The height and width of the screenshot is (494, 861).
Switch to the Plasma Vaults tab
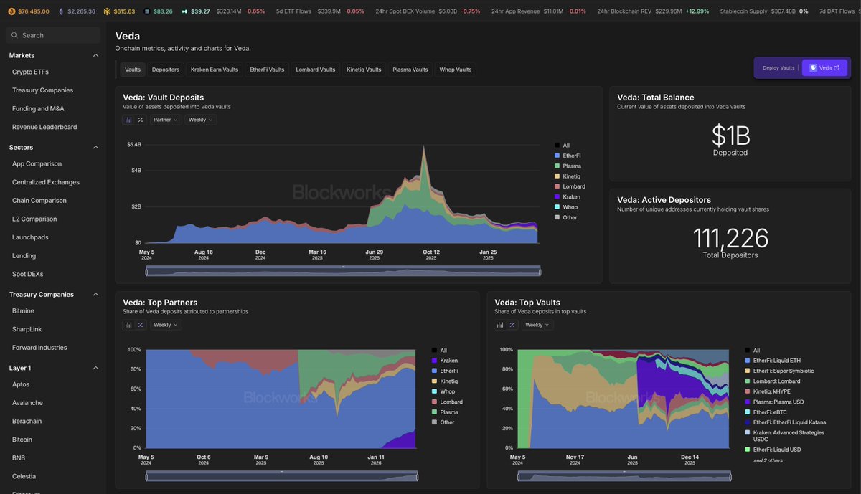coord(410,70)
